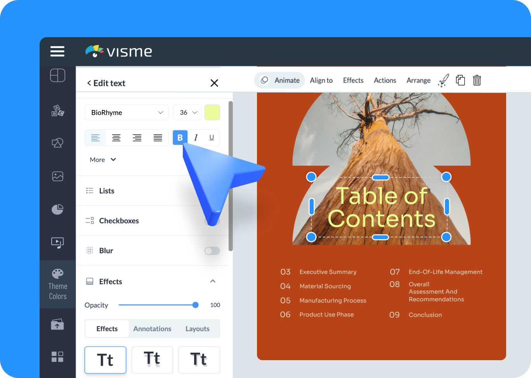Open the shapes and graphics sidebar icon
This screenshot has height=378, width=531.
(x=57, y=143)
